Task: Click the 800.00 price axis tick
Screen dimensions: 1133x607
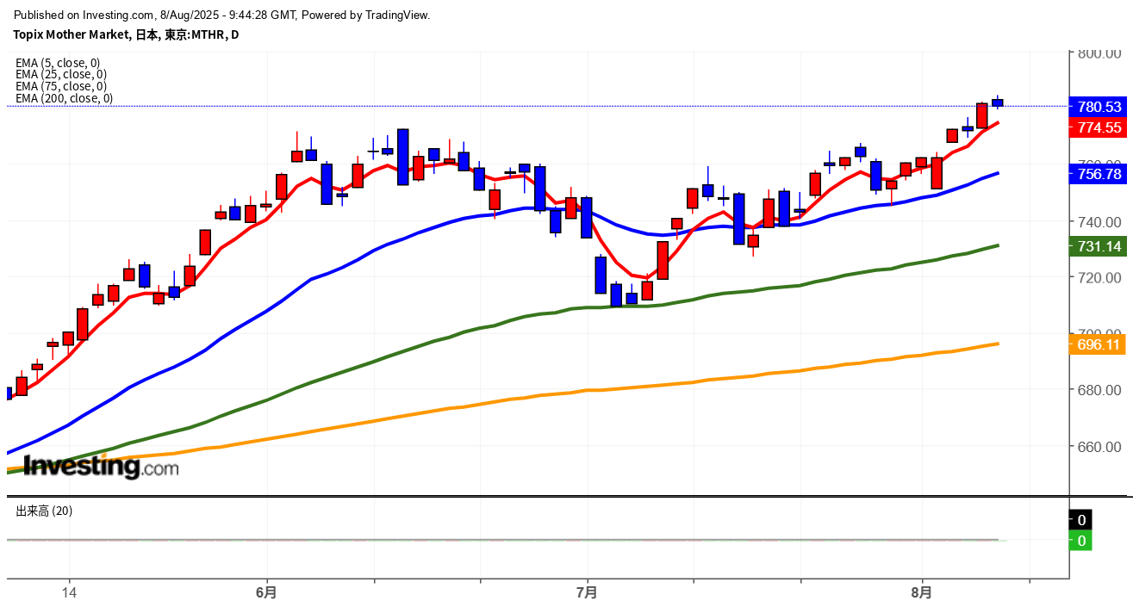Action: coord(1099,53)
